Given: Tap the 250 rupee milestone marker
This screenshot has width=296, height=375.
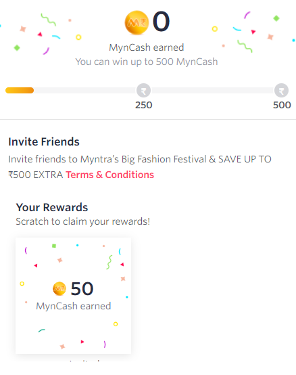Looking at the screenshot, I should click(143, 91).
